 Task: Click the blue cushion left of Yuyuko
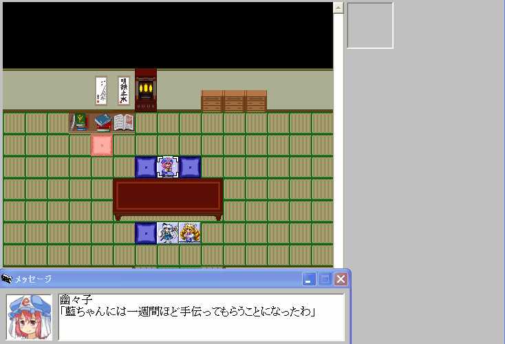146,167
